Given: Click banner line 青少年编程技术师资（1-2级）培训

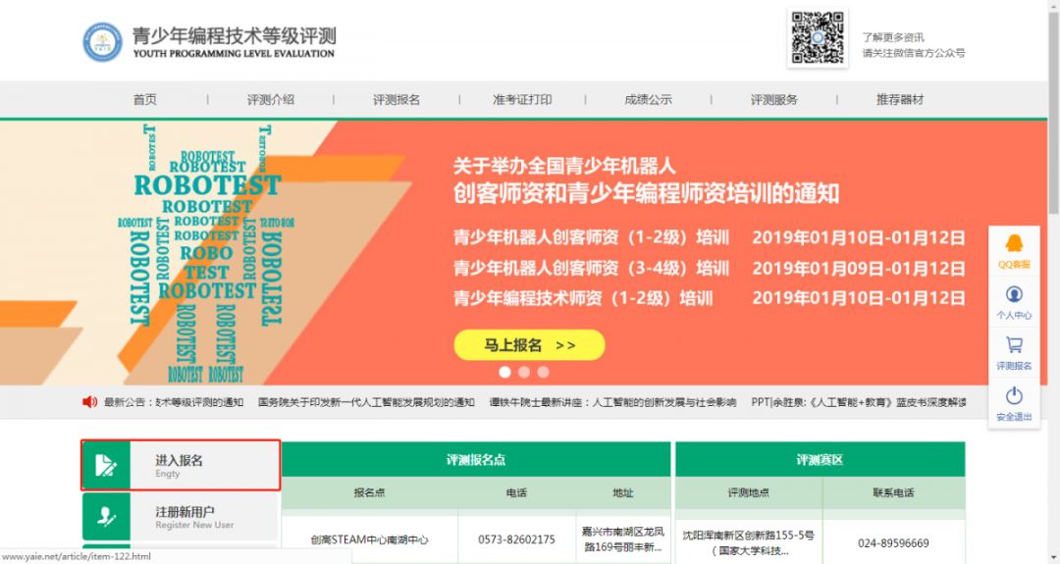Looking at the screenshot, I should click(x=583, y=298).
